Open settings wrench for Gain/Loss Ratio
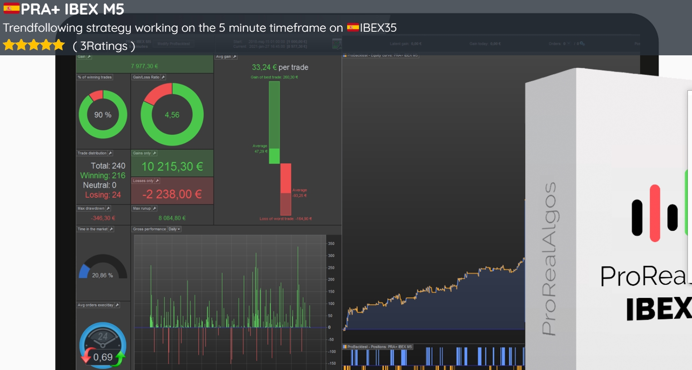 tap(163, 77)
